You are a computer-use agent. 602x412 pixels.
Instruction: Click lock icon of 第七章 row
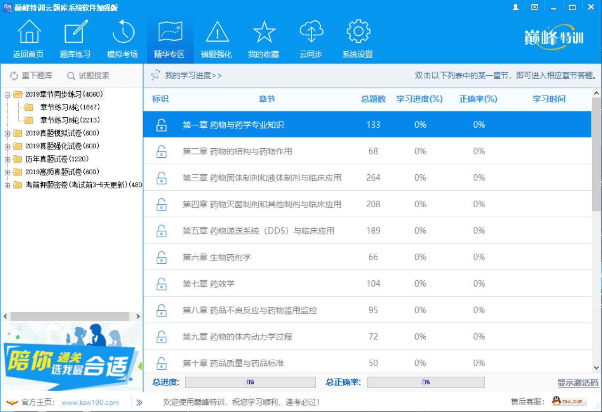(x=161, y=284)
